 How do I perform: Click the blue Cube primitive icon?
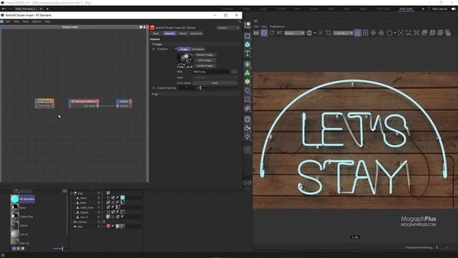(247, 44)
